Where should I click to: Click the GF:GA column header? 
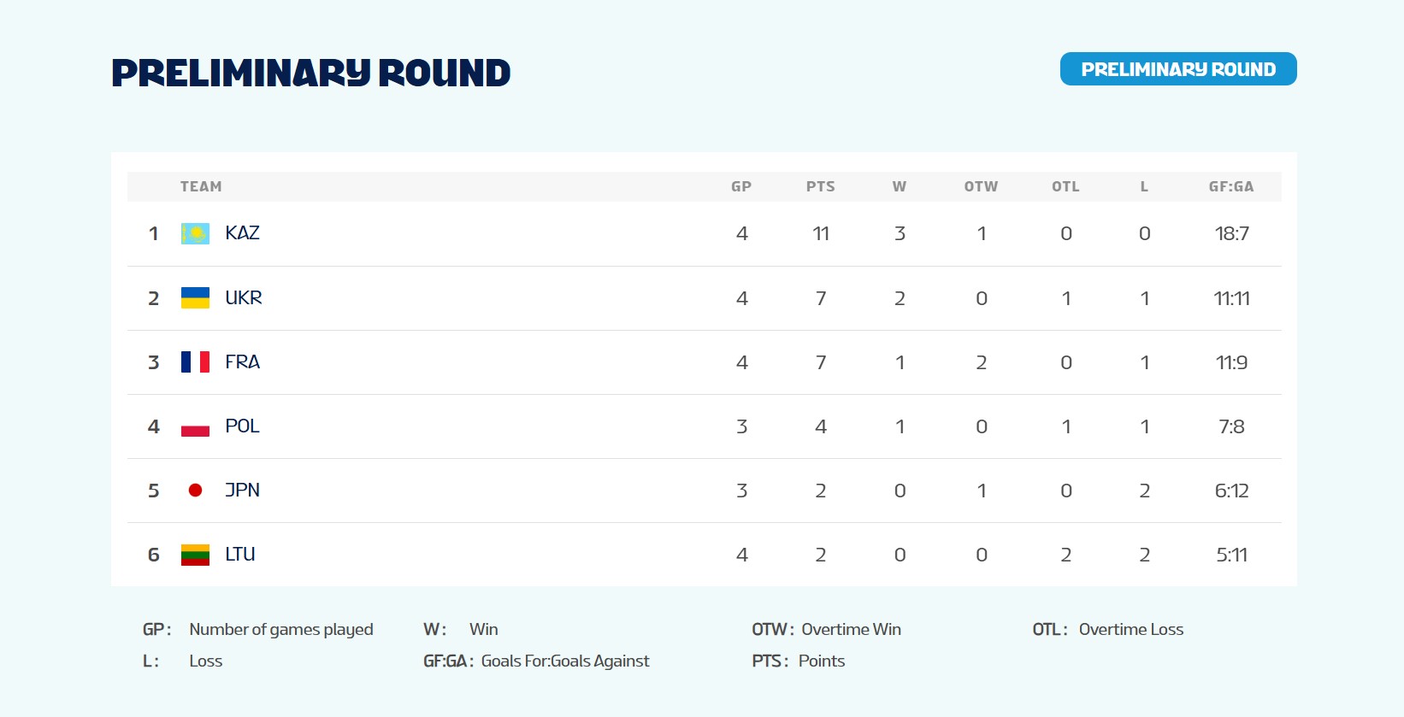pyautogui.click(x=1231, y=186)
